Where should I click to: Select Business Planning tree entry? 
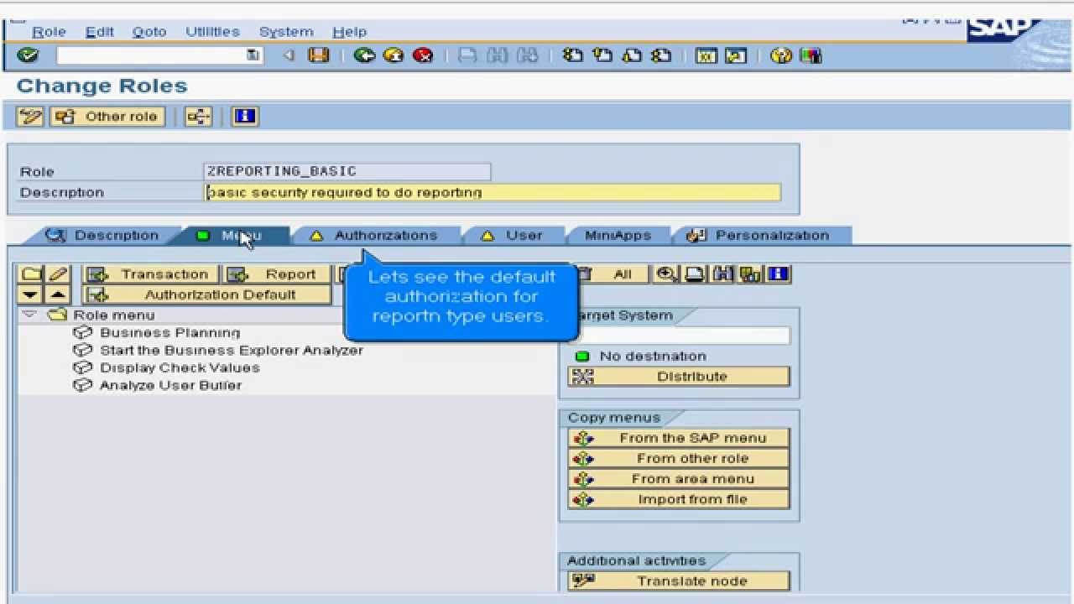coord(169,333)
